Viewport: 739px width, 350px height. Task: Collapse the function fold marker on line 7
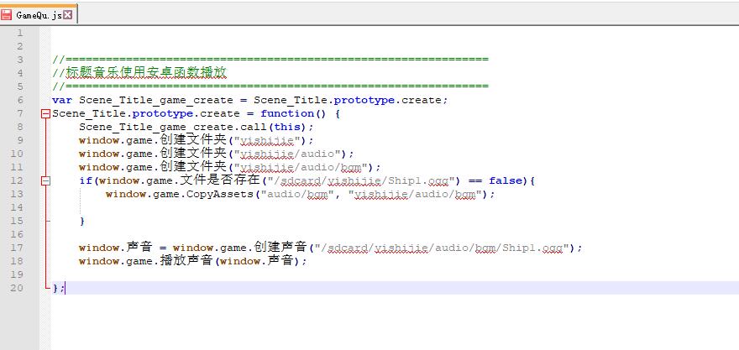[45, 113]
